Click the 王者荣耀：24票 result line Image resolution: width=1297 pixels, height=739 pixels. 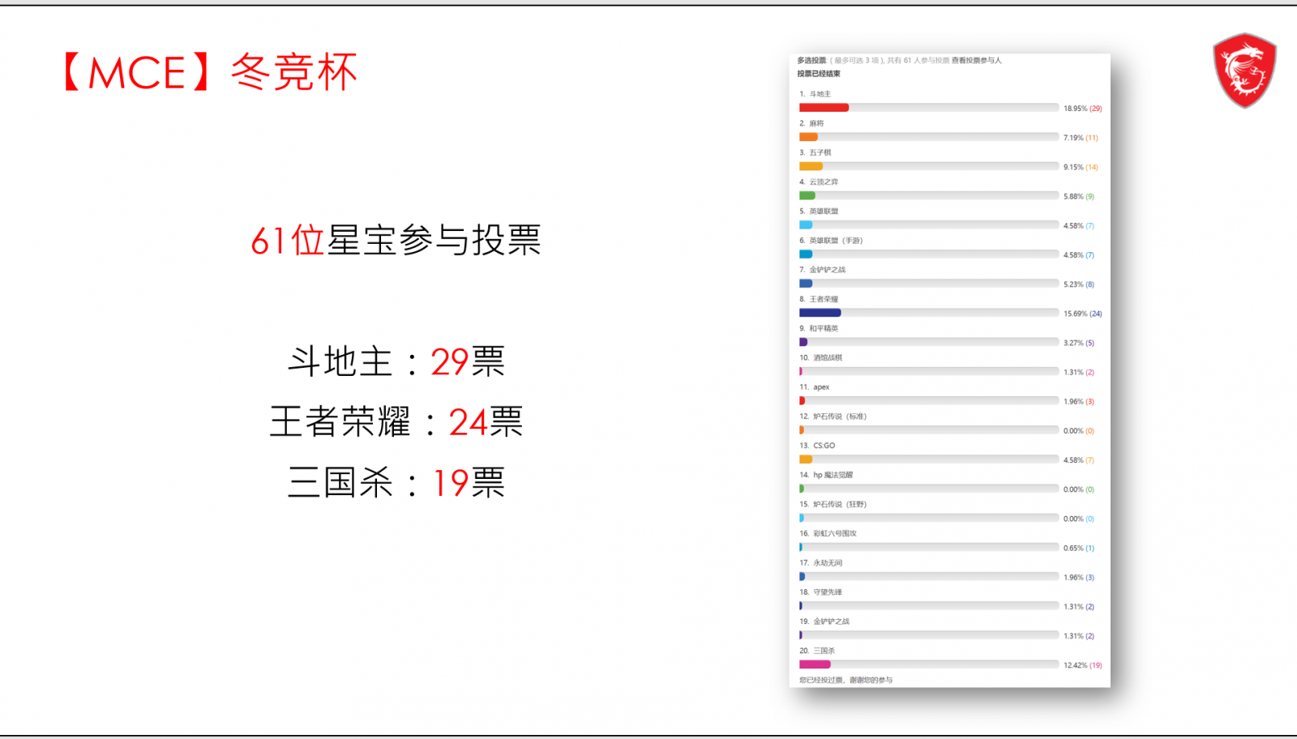pyautogui.click(x=396, y=422)
